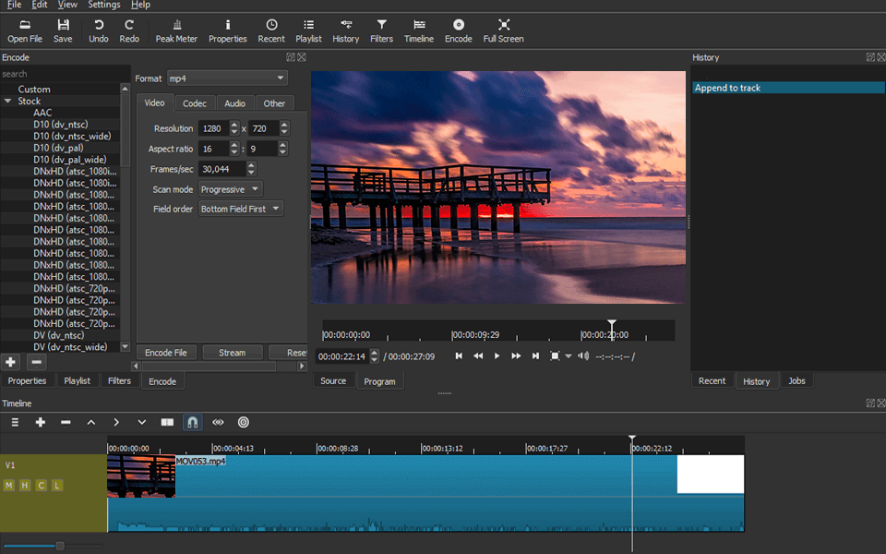Open the Scan mode Progressive dropdown

tap(231, 189)
